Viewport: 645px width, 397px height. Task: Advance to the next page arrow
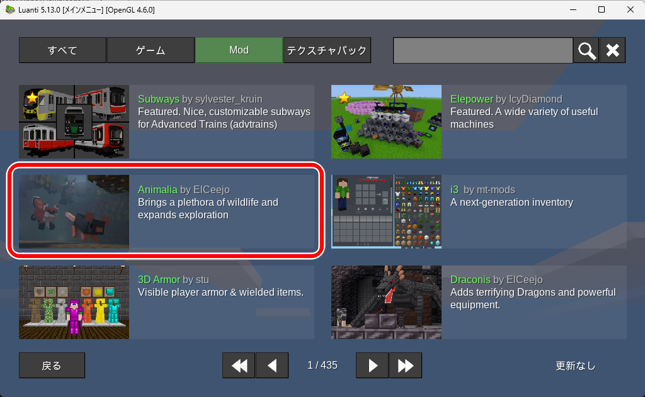click(372, 365)
